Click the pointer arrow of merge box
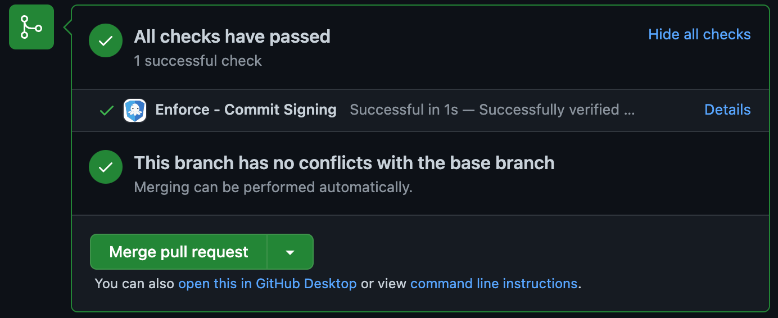This screenshot has width=778, height=318. (67, 27)
